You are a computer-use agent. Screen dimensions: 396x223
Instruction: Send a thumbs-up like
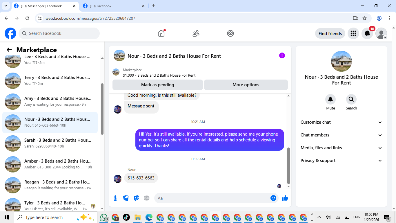(x=285, y=198)
